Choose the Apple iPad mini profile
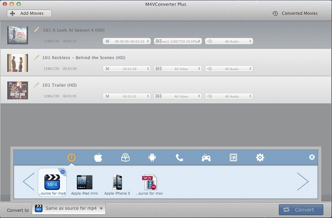 point(85,184)
